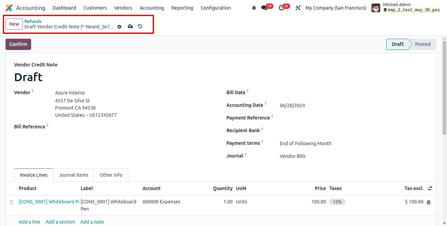The height and width of the screenshot is (226, 447).
Task: Open the Units UoM dropdown
Action: [242, 202]
